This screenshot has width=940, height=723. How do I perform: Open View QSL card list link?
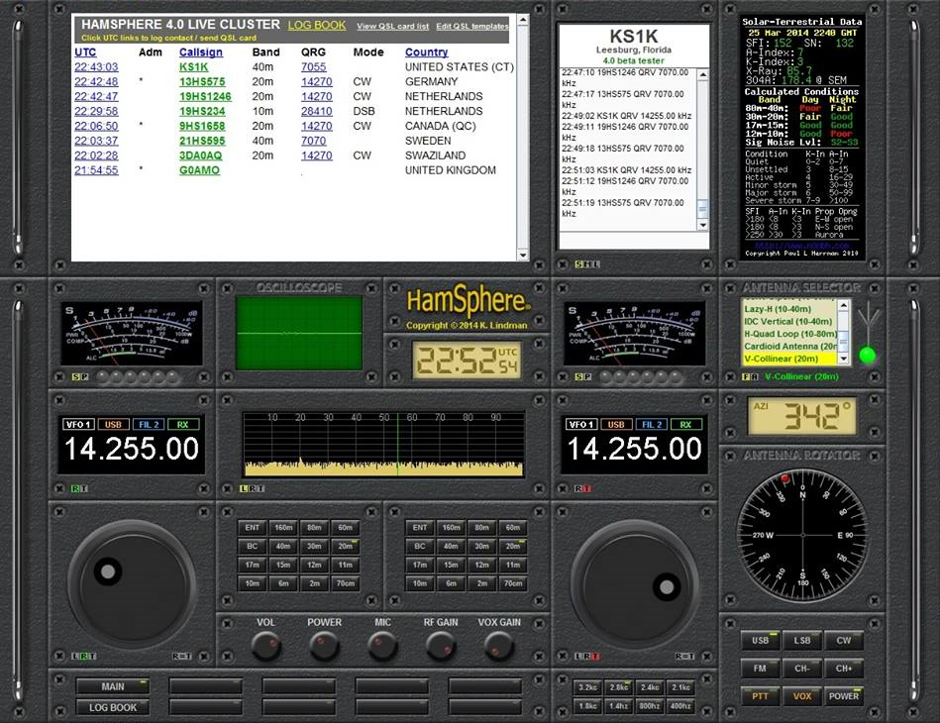click(392, 27)
